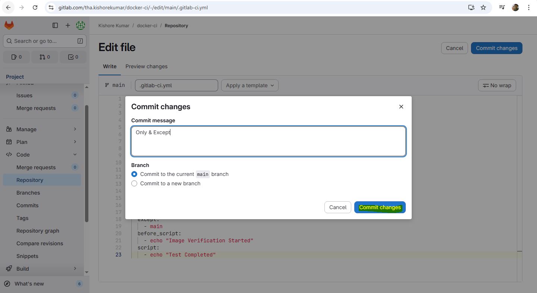Switch to the Preview changes tab
537x293 pixels.
point(146,66)
